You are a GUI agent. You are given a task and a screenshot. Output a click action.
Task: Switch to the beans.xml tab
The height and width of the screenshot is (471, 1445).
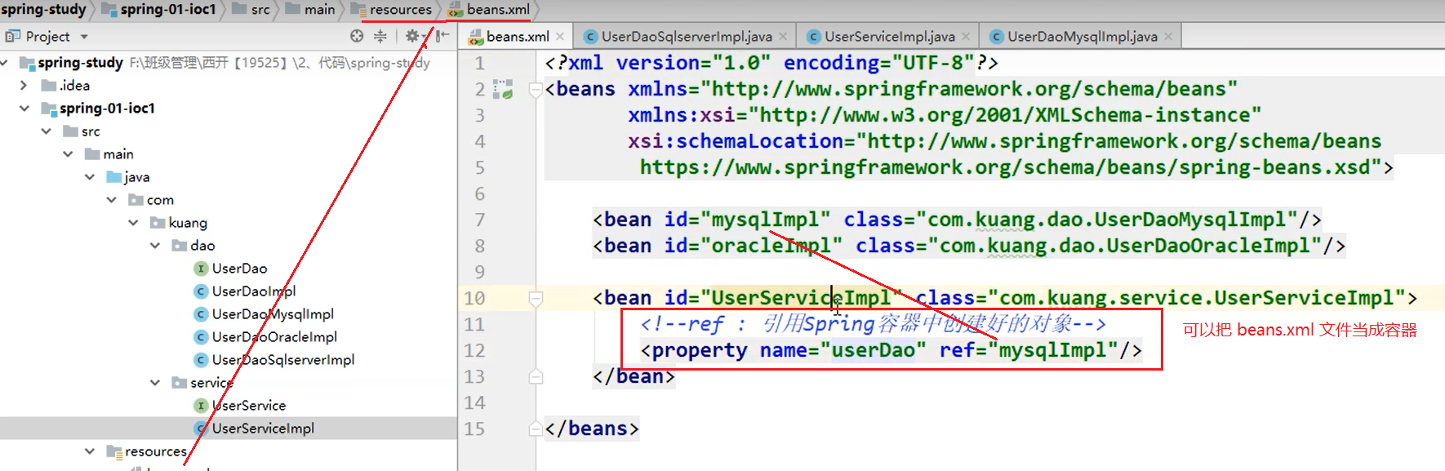[x=517, y=36]
